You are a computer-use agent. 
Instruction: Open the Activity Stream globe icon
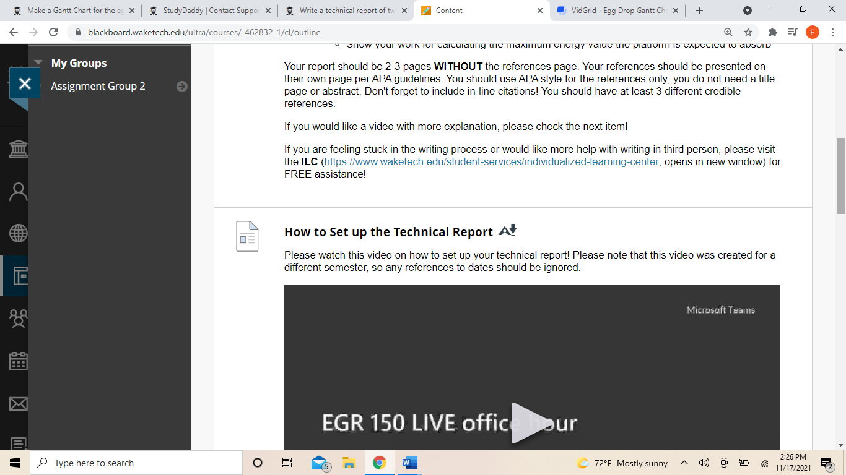pyautogui.click(x=17, y=234)
